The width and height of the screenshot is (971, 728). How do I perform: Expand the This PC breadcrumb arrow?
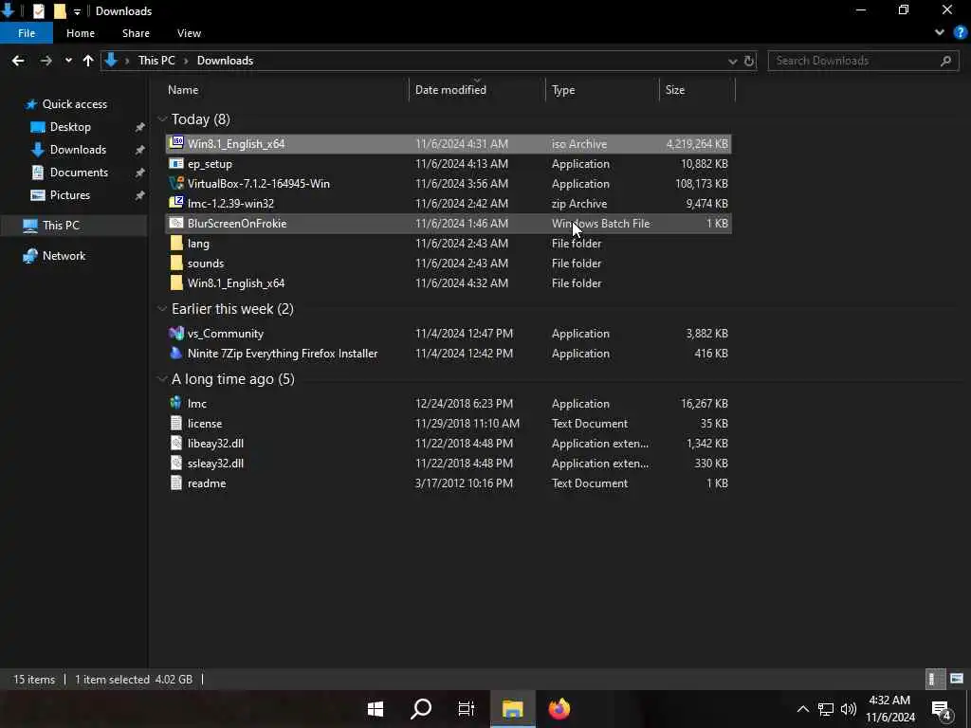tap(186, 61)
